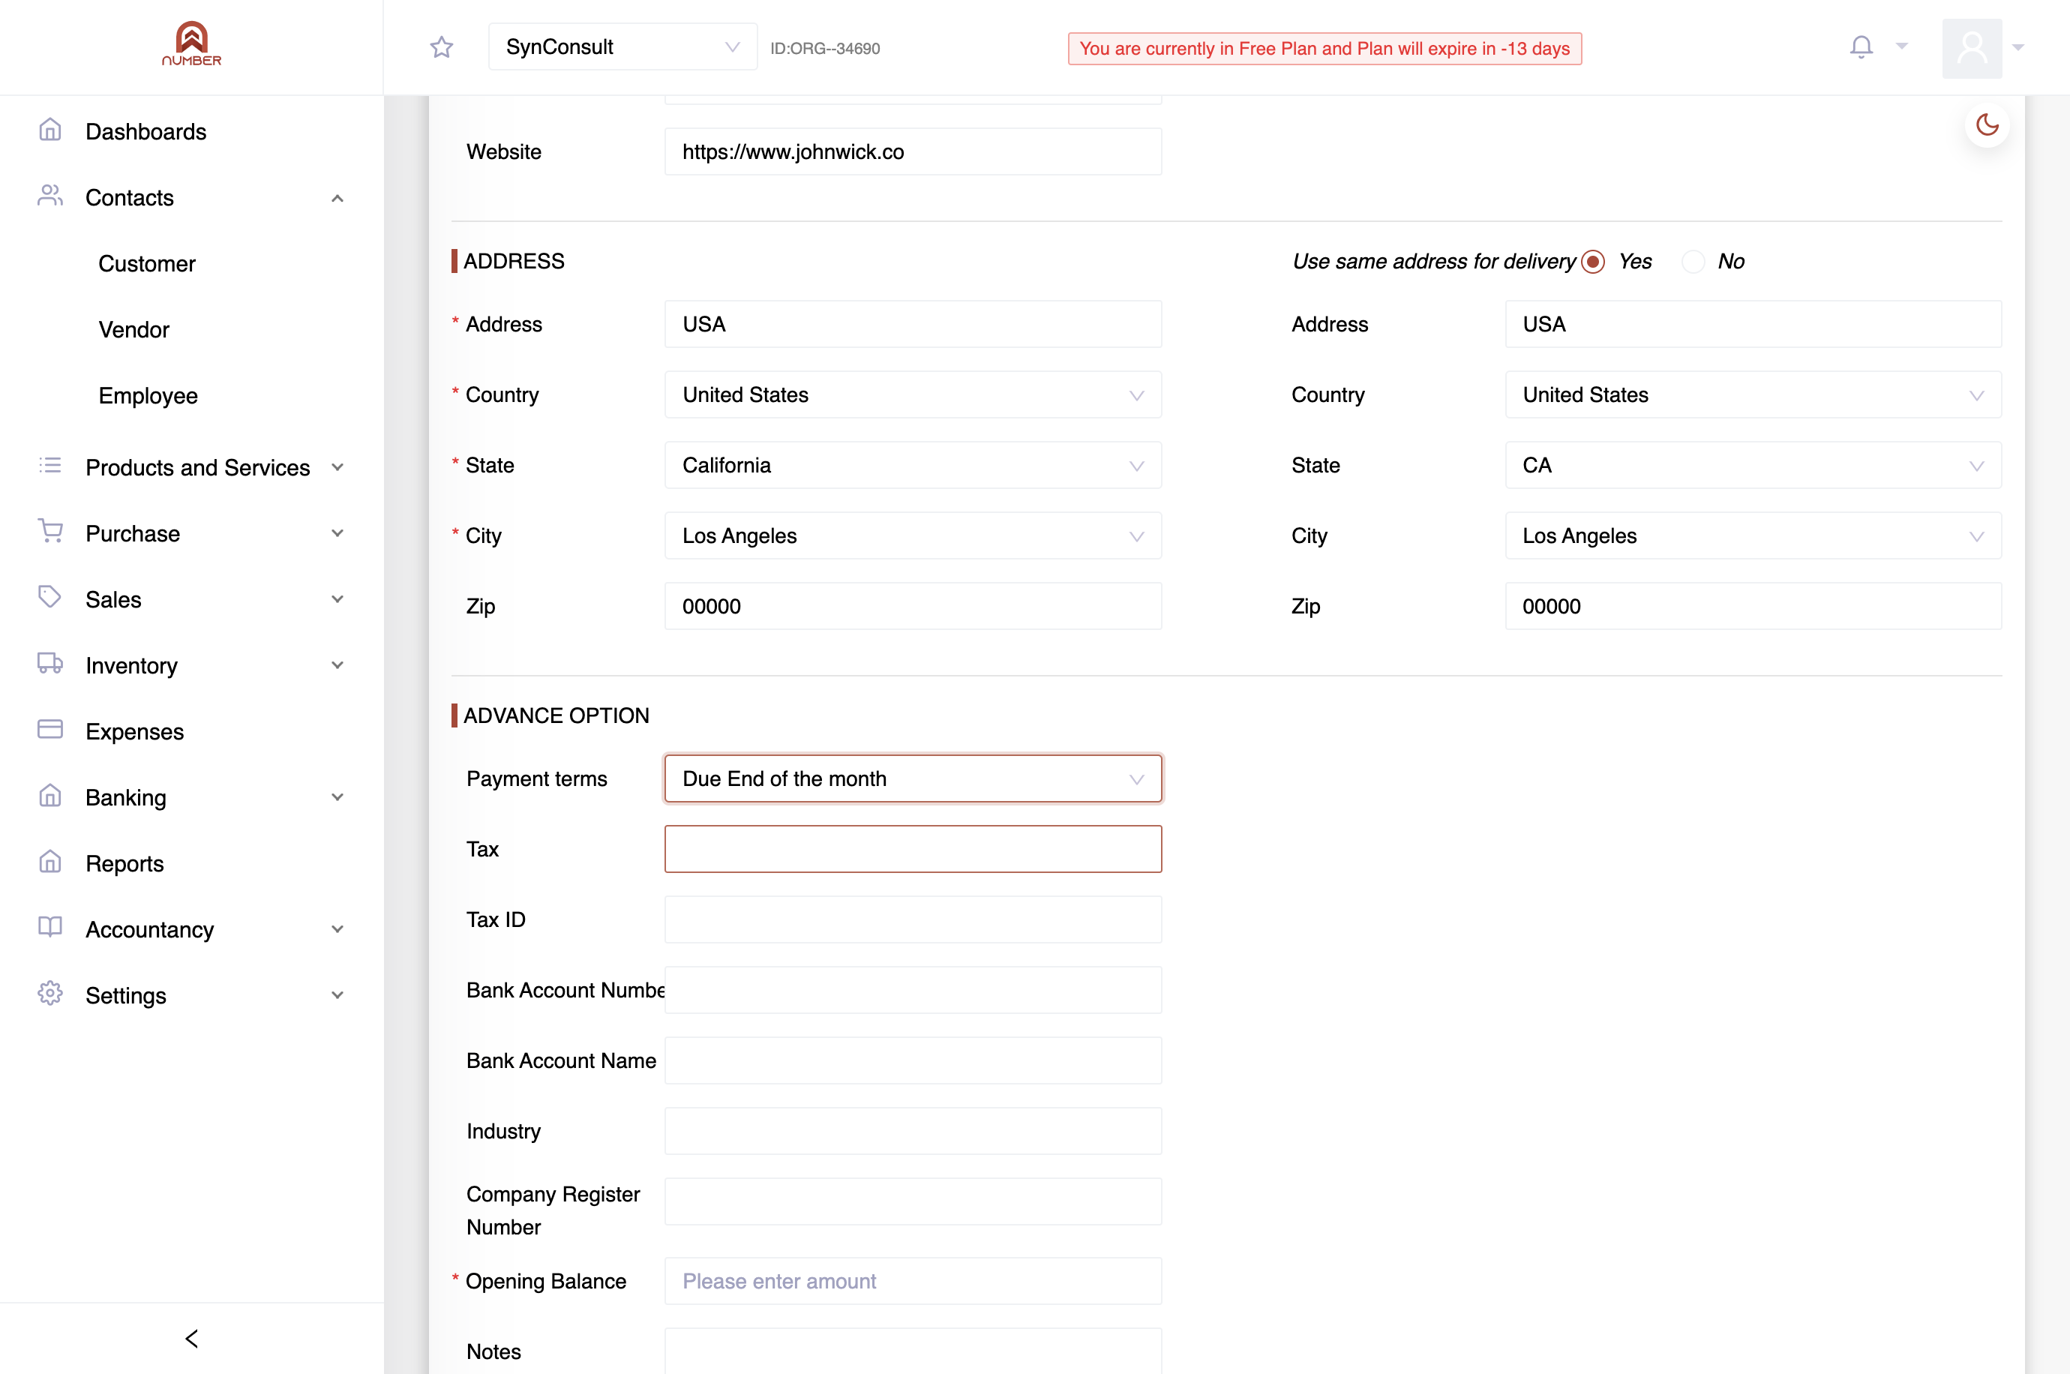Click the free plan expiry notice
The image size is (2070, 1374).
[1324, 48]
